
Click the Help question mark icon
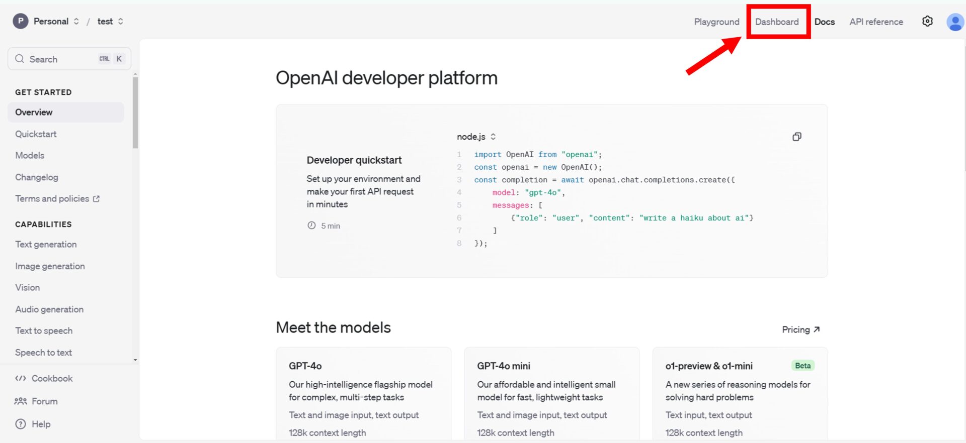pos(21,424)
